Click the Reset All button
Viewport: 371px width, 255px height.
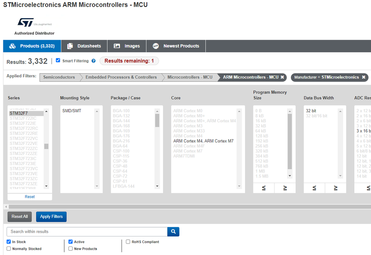point(20,217)
